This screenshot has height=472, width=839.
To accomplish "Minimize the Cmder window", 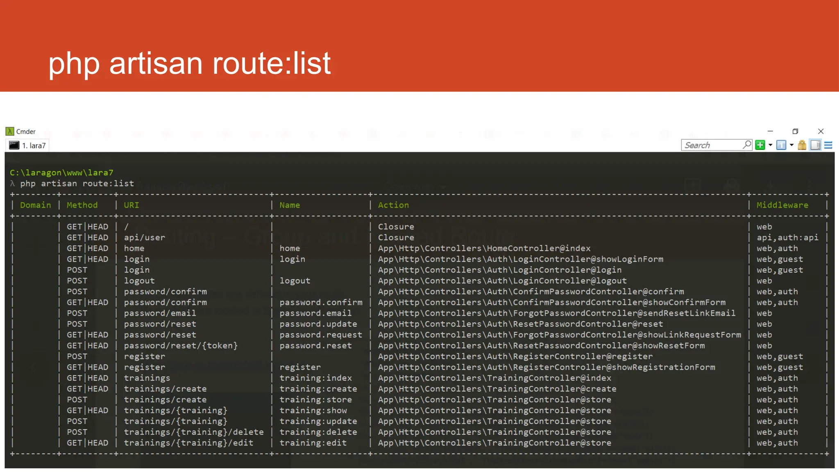I will tap(770, 131).
